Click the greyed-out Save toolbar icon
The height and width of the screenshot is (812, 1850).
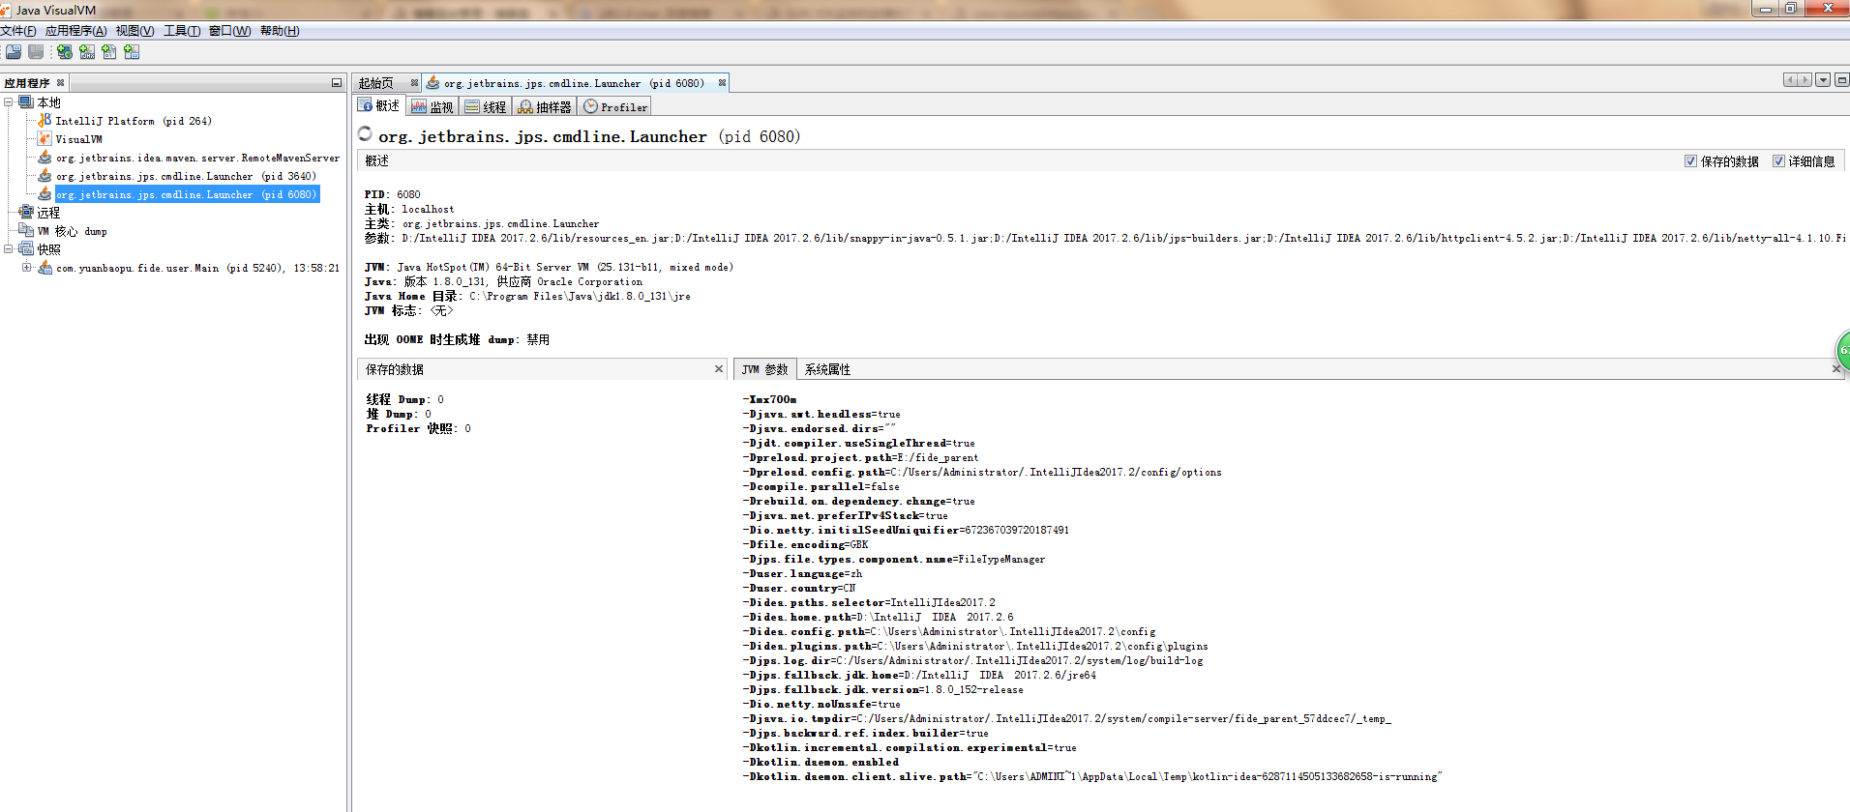pyautogui.click(x=36, y=52)
